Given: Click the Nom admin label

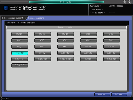Looking at the screenshot, I should pyautogui.click(x=96, y=10).
